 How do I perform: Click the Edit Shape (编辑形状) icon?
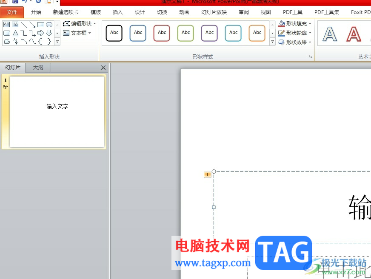pyautogui.click(x=66, y=24)
